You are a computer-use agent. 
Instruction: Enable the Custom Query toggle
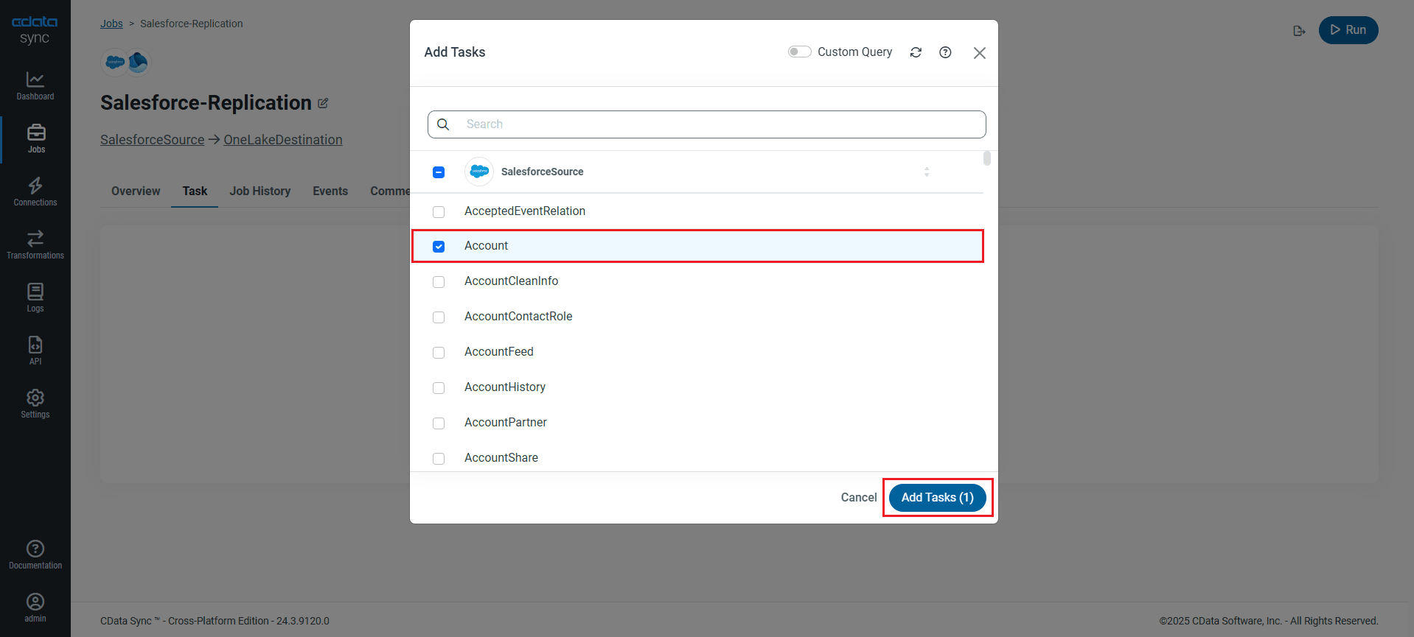[x=799, y=52]
